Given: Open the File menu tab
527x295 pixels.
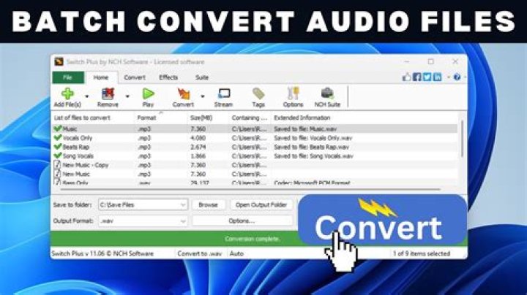Looking at the screenshot, I should (68, 77).
